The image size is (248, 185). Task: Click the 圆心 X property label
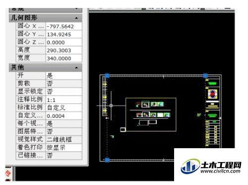(31, 26)
